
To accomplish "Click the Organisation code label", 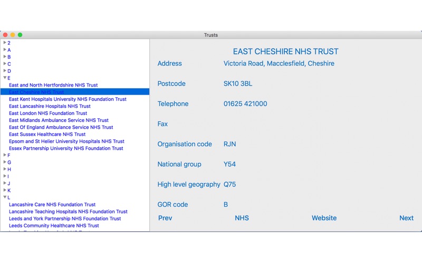I will [185, 144].
